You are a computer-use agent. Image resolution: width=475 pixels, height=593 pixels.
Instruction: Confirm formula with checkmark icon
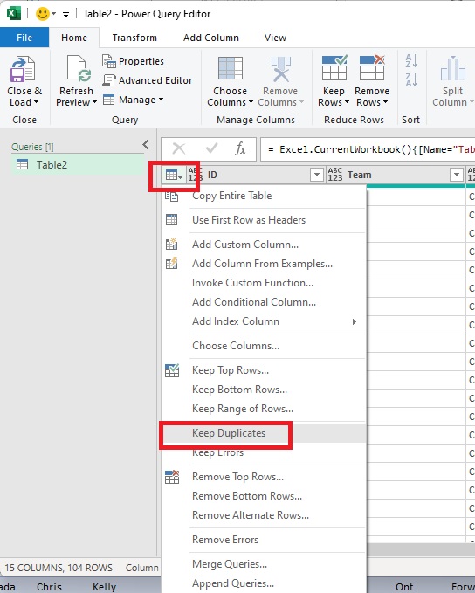[211, 148]
